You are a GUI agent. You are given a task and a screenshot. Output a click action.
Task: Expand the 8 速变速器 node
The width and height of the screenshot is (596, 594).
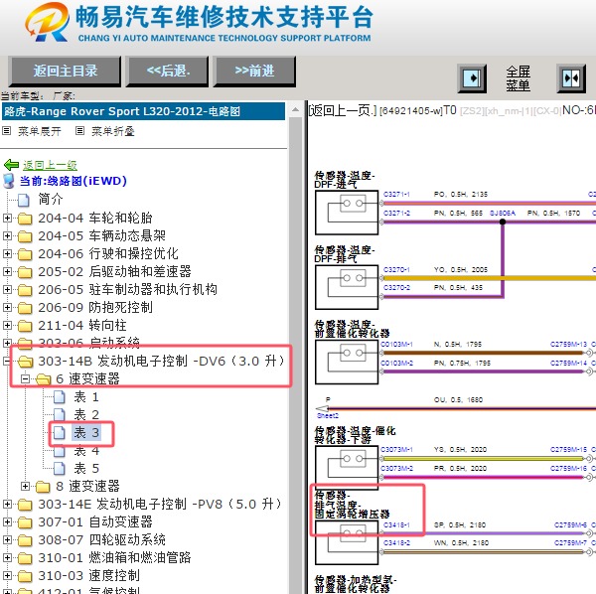(25, 486)
